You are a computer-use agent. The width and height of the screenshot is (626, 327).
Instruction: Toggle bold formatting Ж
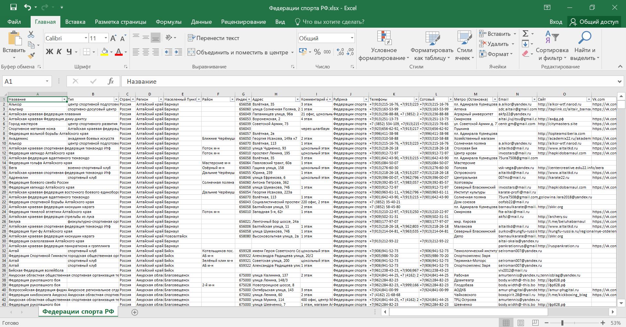click(49, 52)
